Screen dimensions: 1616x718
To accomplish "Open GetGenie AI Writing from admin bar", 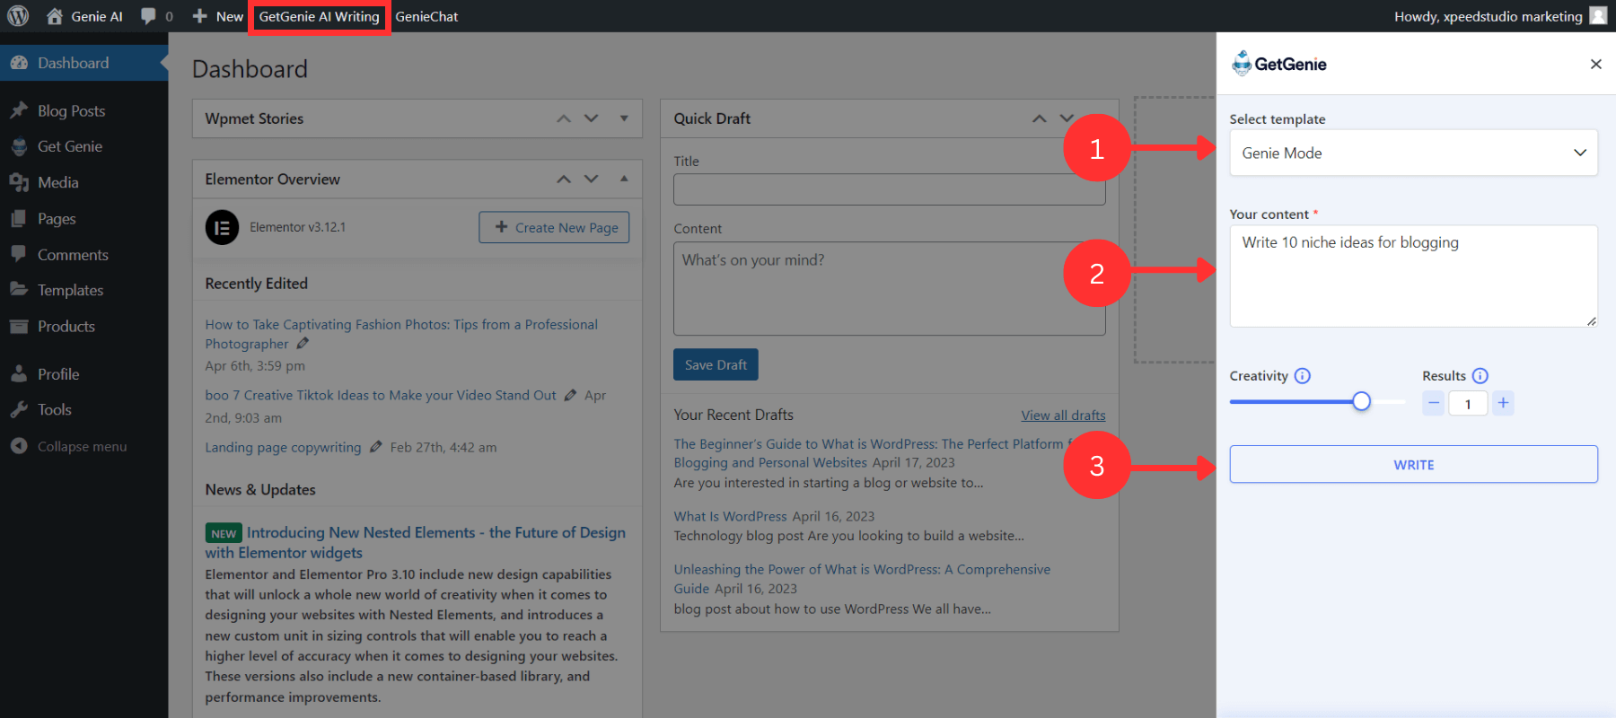I will (x=319, y=16).
